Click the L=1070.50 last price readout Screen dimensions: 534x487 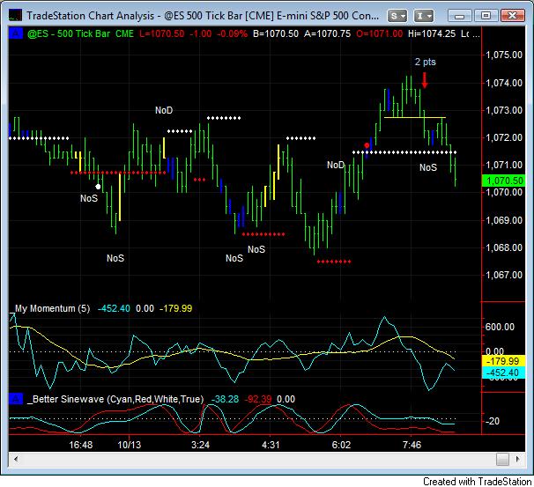click(x=162, y=33)
